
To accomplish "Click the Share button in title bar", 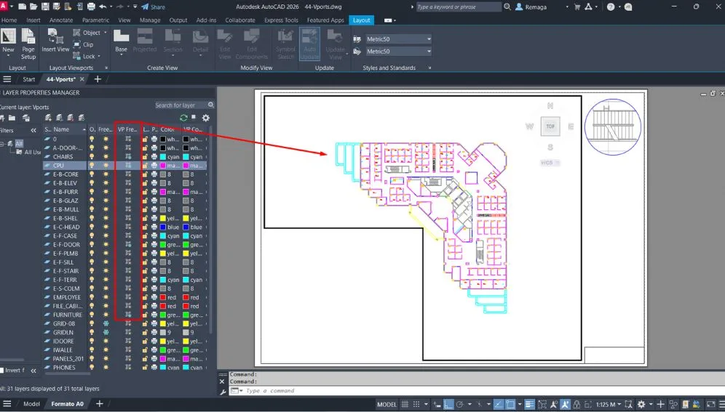I will (152, 7).
